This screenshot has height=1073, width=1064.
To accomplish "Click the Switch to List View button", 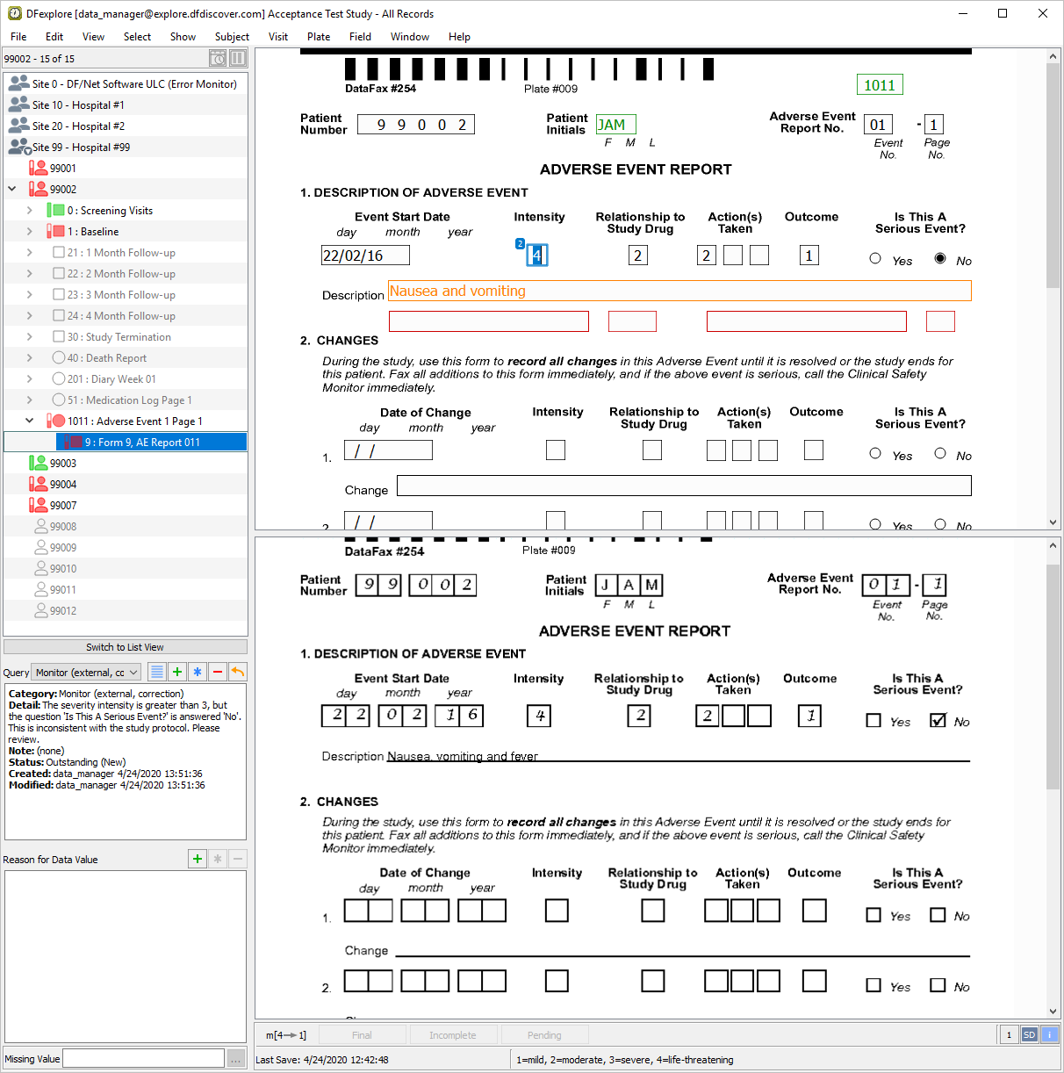I will tap(126, 647).
